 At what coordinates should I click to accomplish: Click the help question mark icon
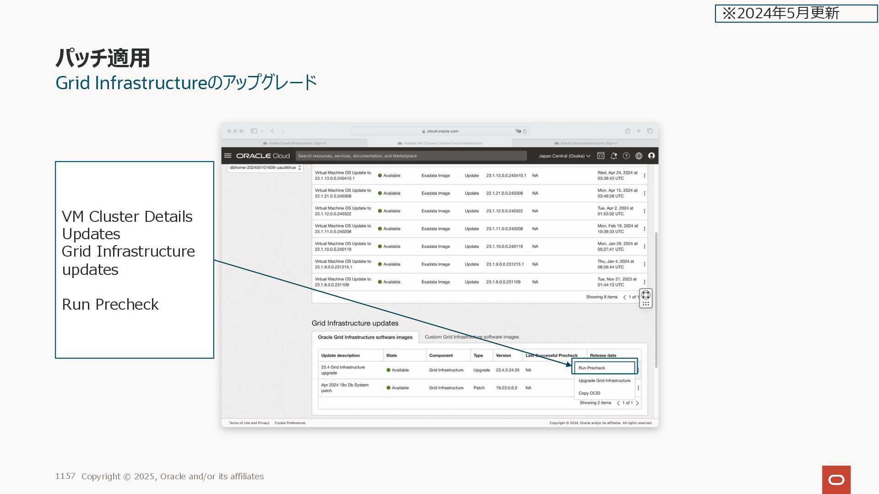(626, 156)
